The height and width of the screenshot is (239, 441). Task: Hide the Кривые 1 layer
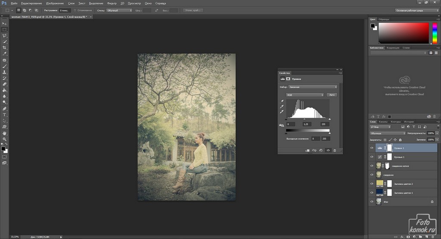tap(372, 157)
